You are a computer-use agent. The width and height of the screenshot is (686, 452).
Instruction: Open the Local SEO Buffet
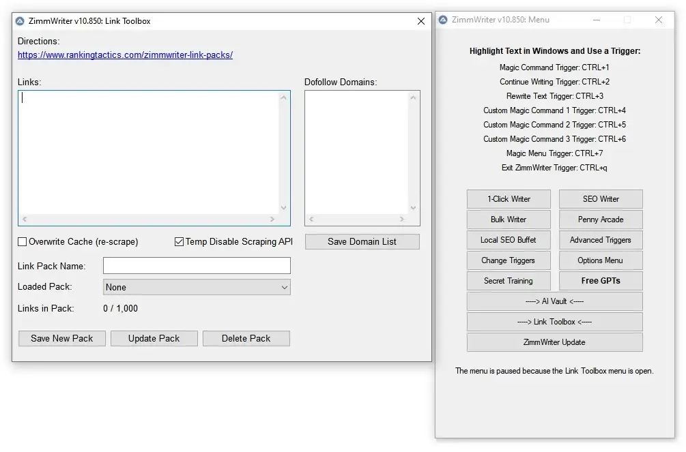click(509, 239)
